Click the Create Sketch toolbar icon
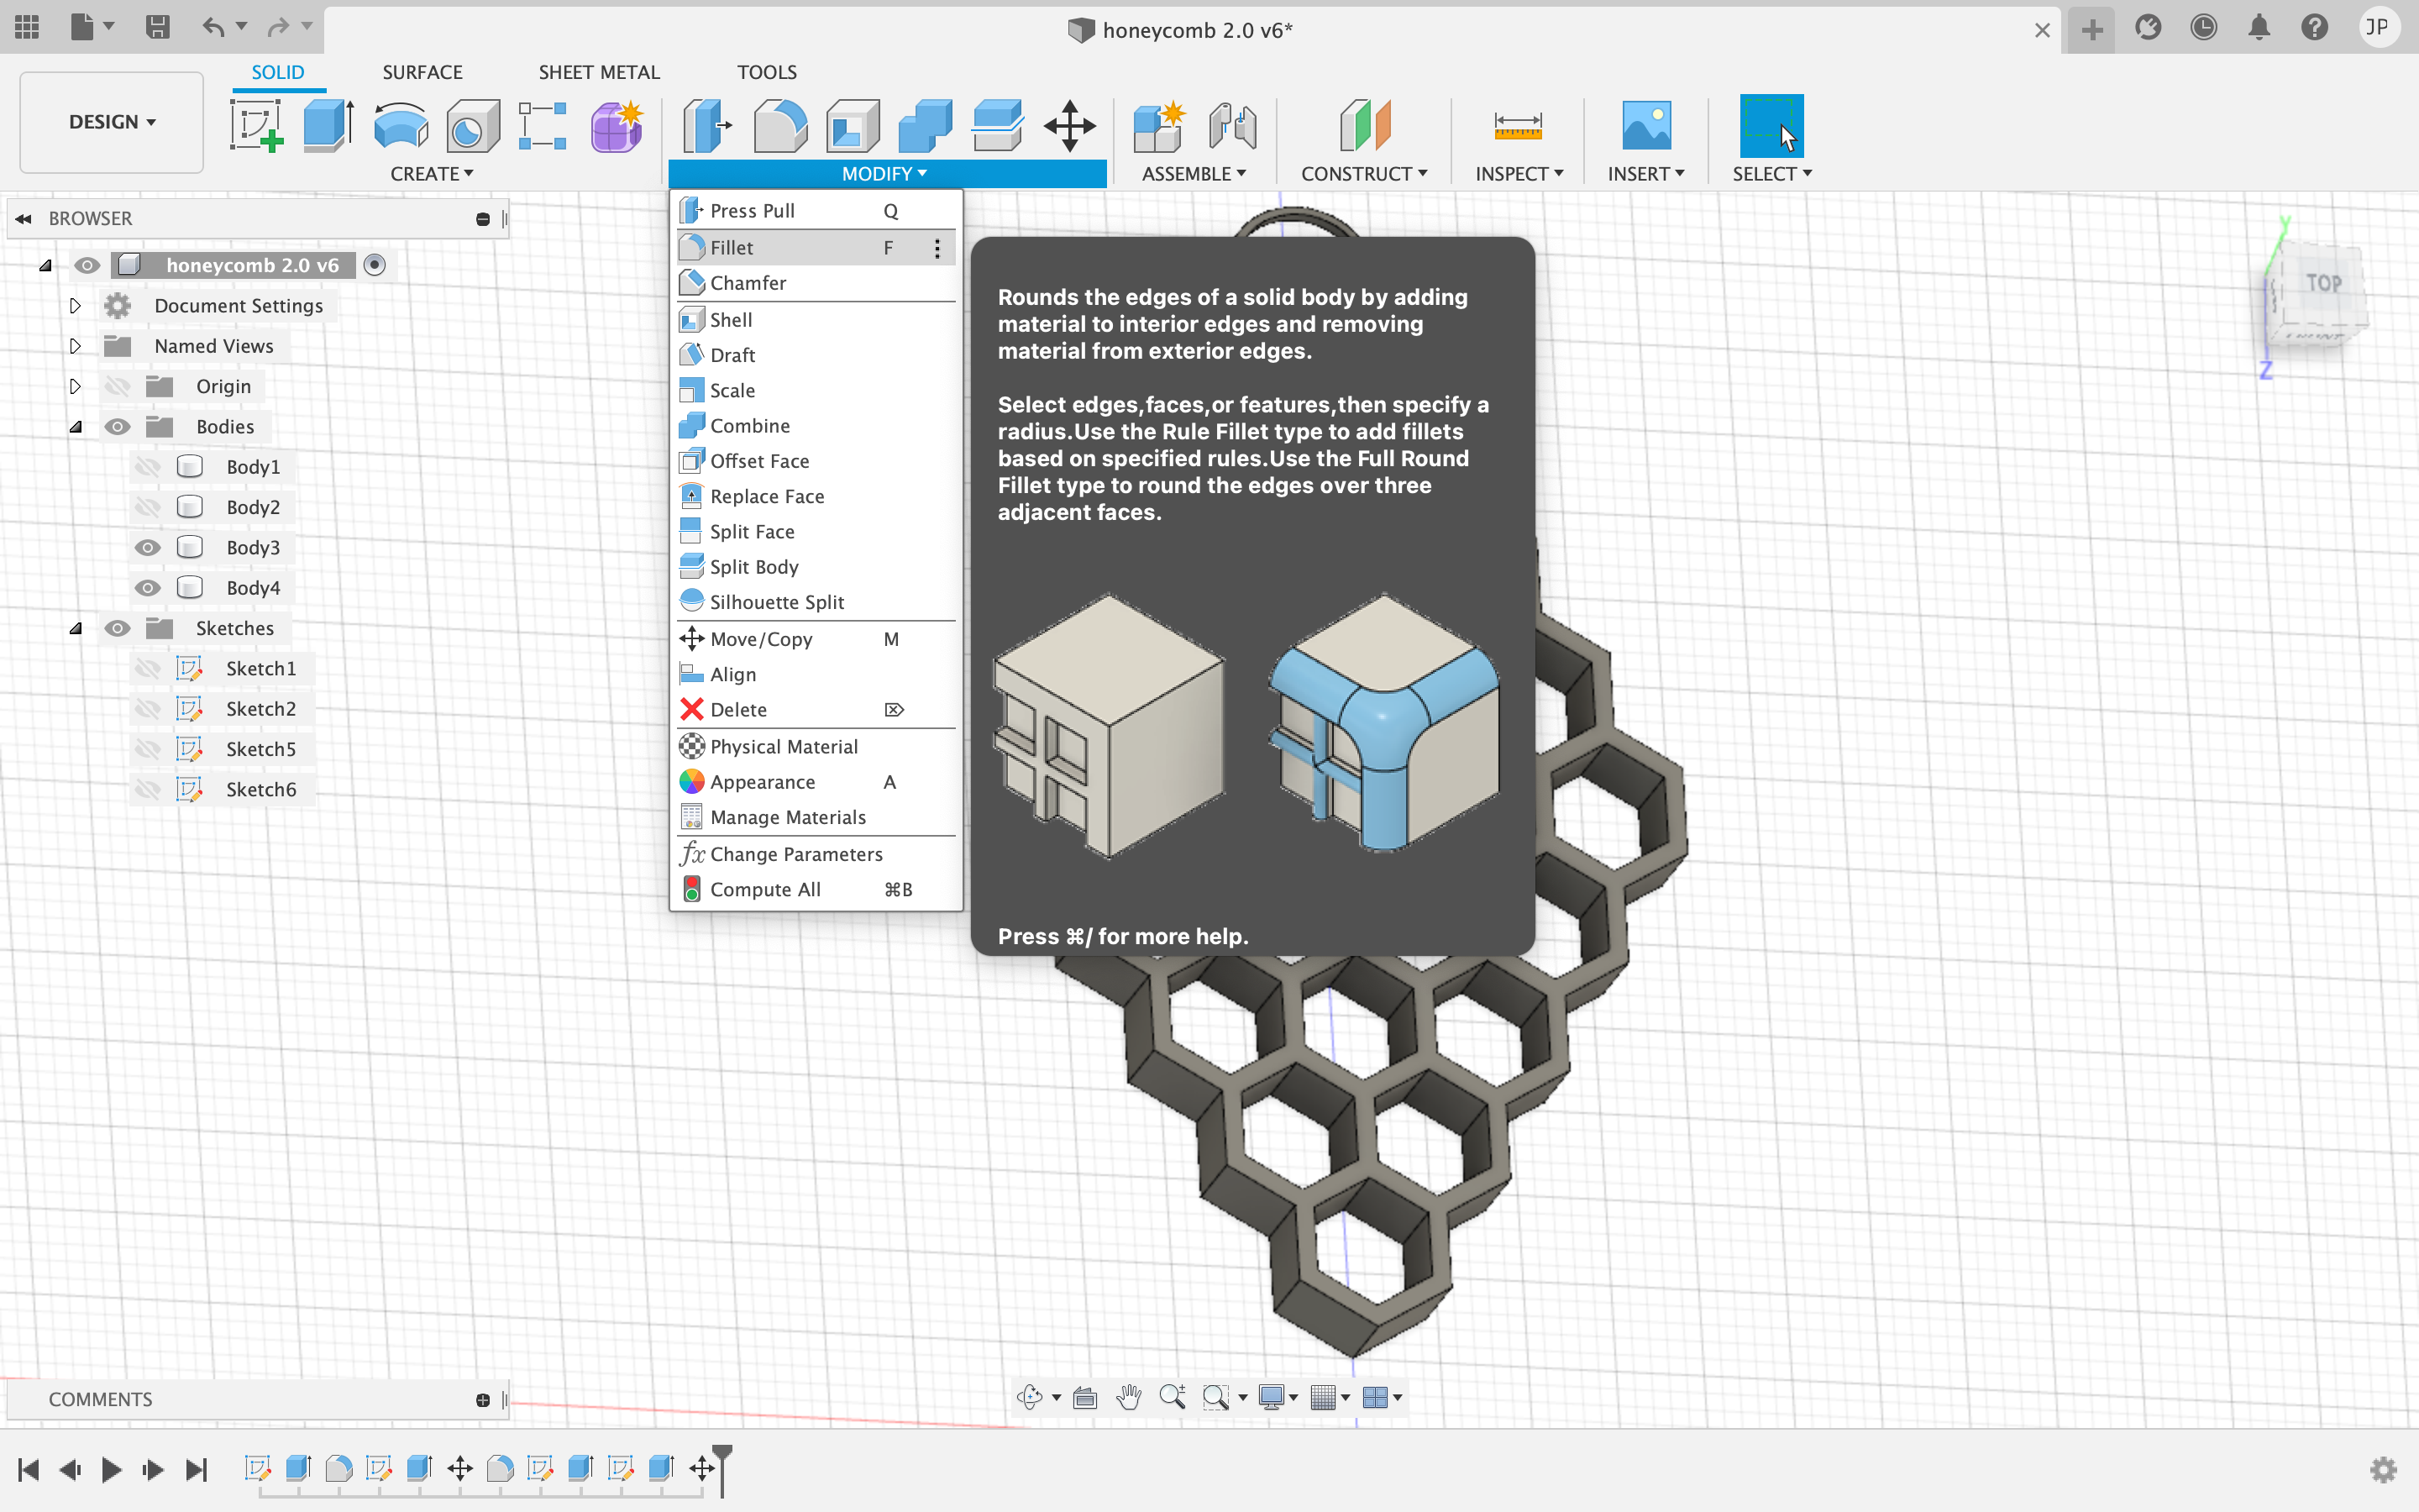 point(257,126)
